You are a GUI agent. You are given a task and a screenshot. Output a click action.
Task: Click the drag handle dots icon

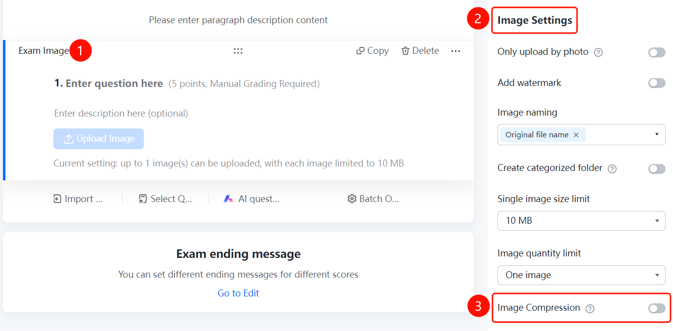238,51
